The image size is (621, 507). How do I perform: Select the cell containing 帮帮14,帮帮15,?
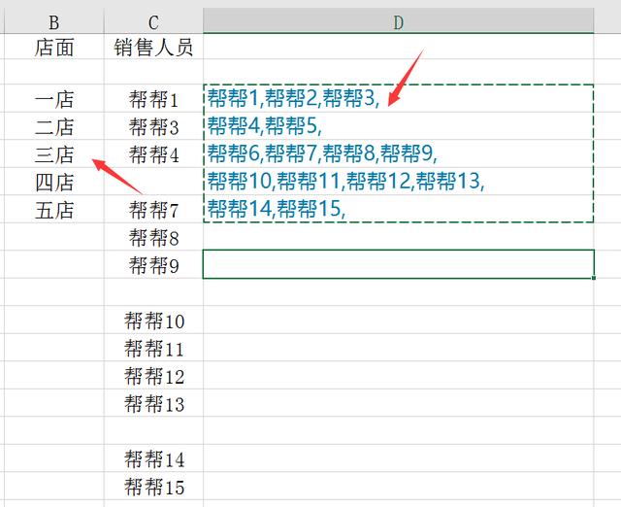[x=398, y=209]
